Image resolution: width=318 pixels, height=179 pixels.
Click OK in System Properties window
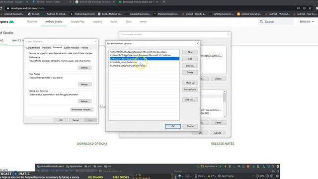tap(61, 120)
